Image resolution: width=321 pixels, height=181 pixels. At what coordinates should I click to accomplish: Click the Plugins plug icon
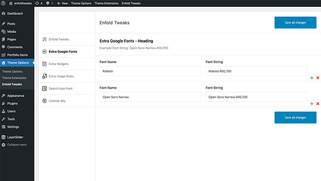[x=4, y=103]
